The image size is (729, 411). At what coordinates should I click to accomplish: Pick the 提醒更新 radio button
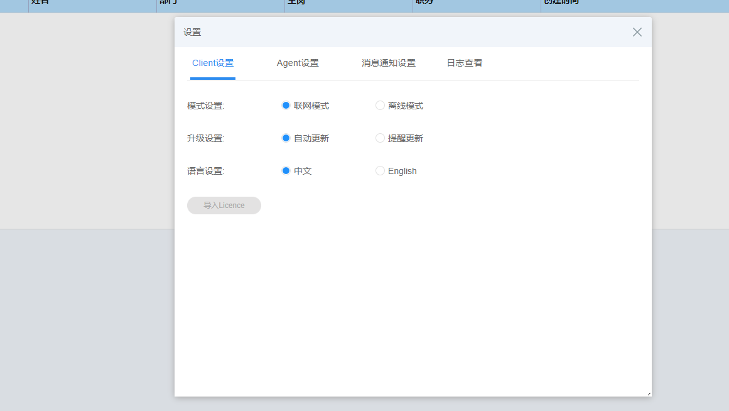(x=380, y=138)
